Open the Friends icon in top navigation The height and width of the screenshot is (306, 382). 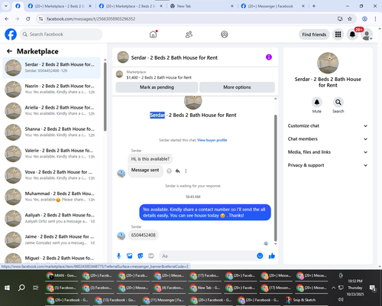[x=189, y=34]
